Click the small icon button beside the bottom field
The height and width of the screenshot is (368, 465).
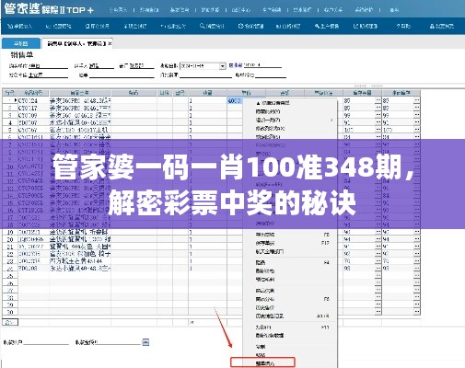click(145, 342)
